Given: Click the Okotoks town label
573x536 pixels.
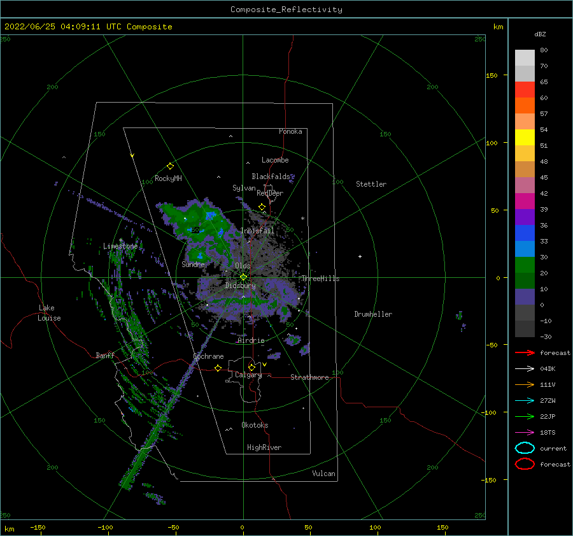Looking at the screenshot, I should point(255,425).
